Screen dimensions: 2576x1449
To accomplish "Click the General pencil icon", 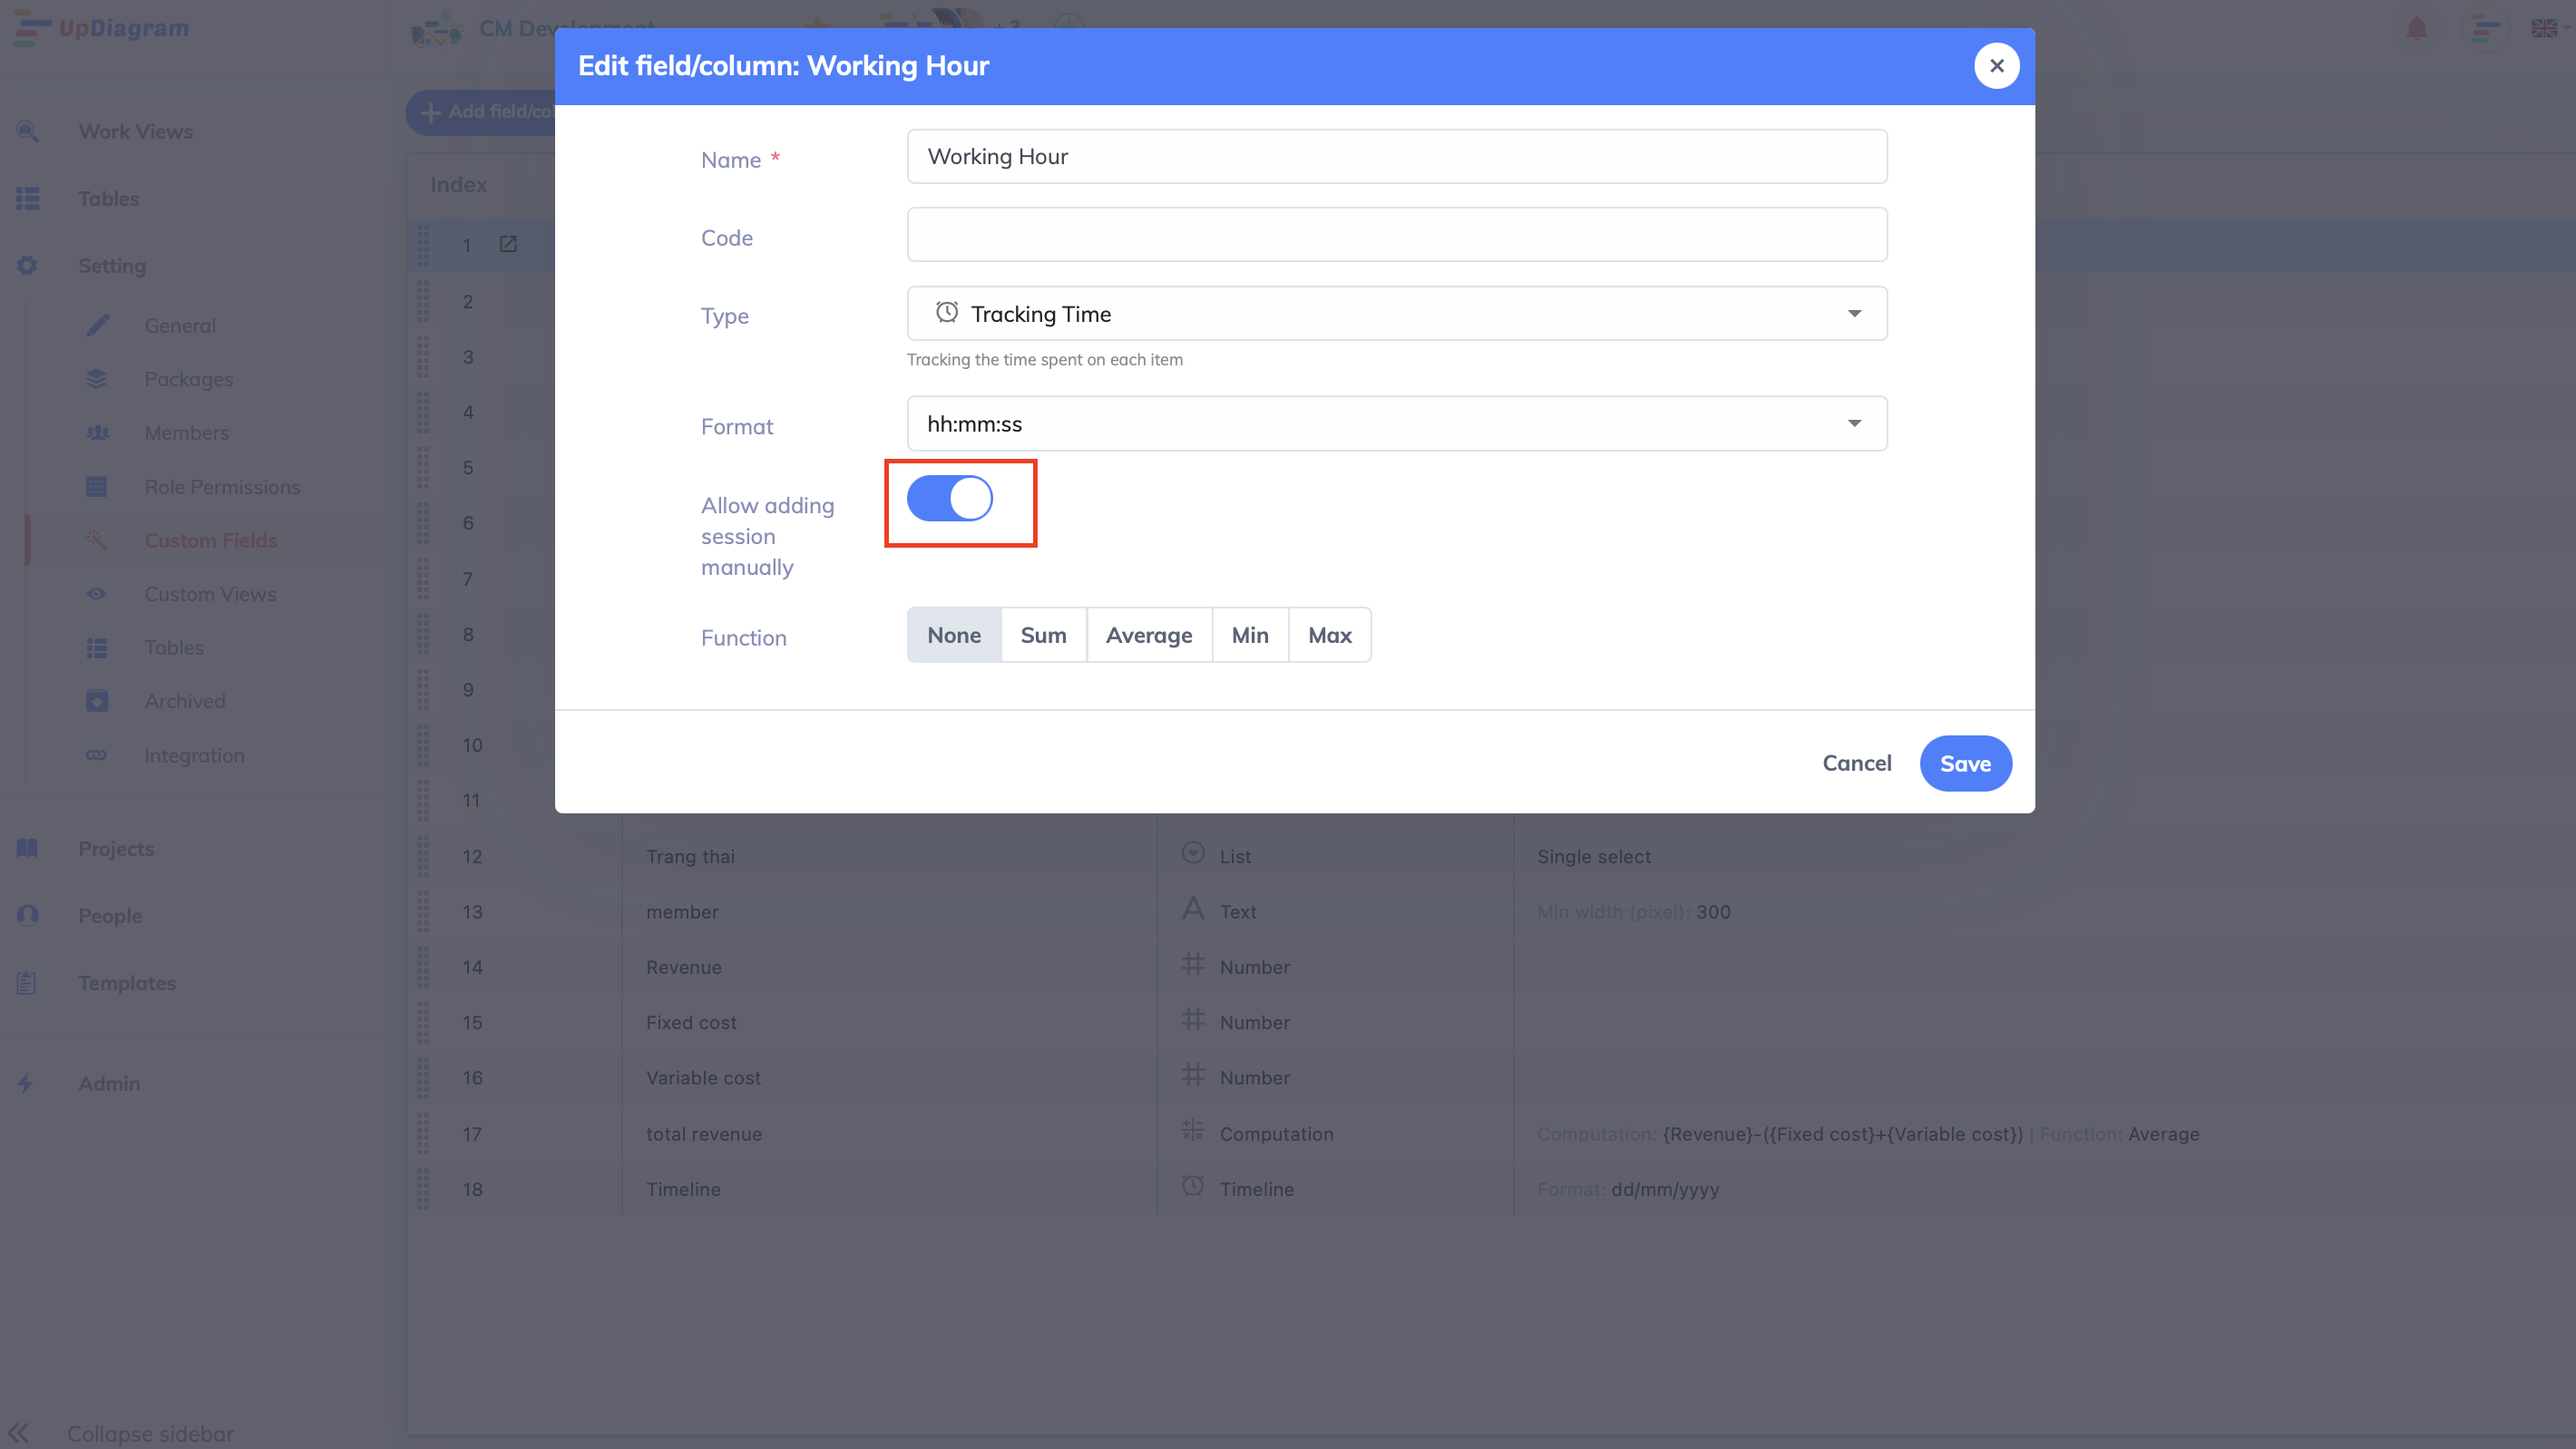I will [x=97, y=325].
